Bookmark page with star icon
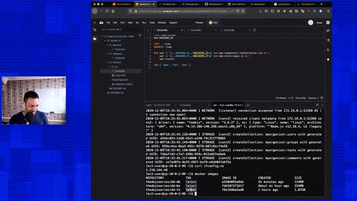Image resolution: width=357 pixels, height=201 pixels. (x=243, y=11)
